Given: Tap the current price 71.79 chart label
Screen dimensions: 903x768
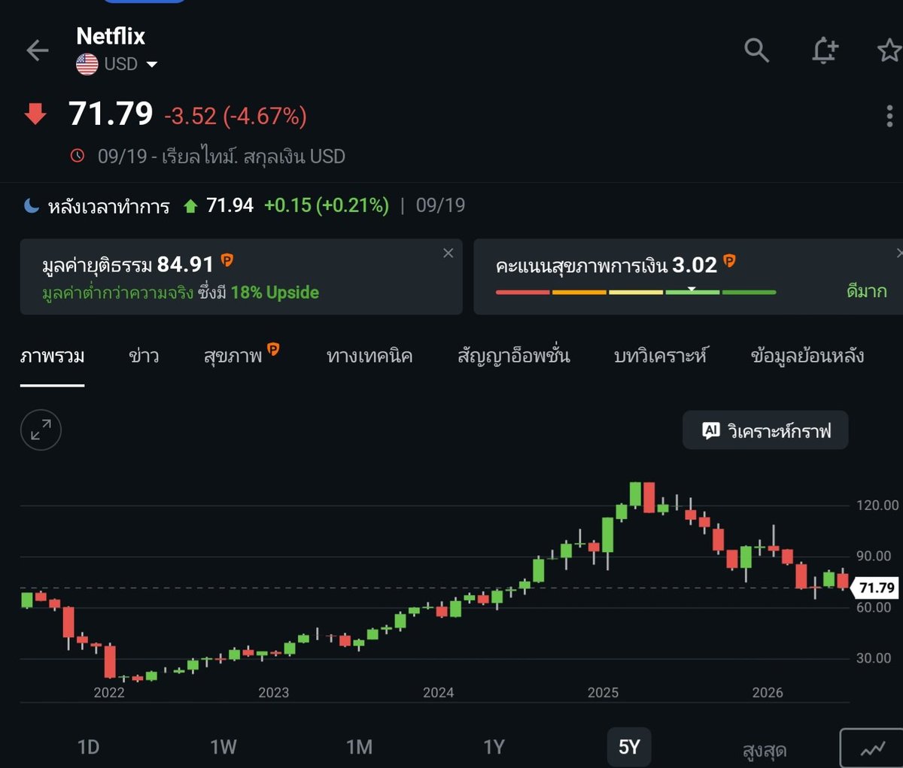Looking at the screenshot, I should point(877,587).
